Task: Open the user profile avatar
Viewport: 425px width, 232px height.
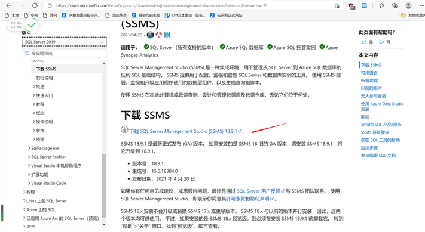Action: click(408, 5)
